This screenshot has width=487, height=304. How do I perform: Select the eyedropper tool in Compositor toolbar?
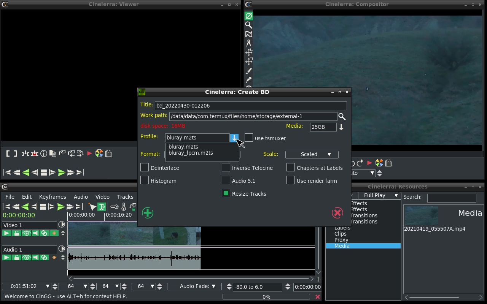pyautogui.click(x=249, y=80)
